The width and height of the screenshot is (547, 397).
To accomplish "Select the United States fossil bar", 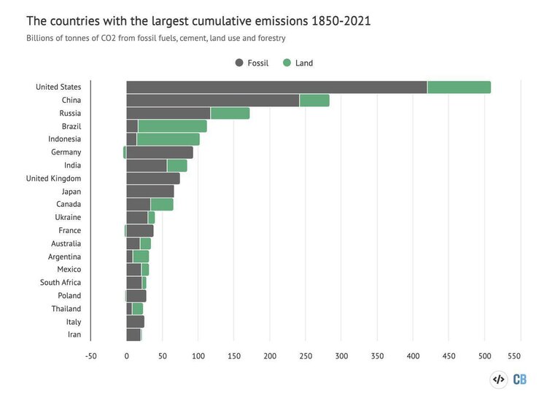I will coord(276,87).
